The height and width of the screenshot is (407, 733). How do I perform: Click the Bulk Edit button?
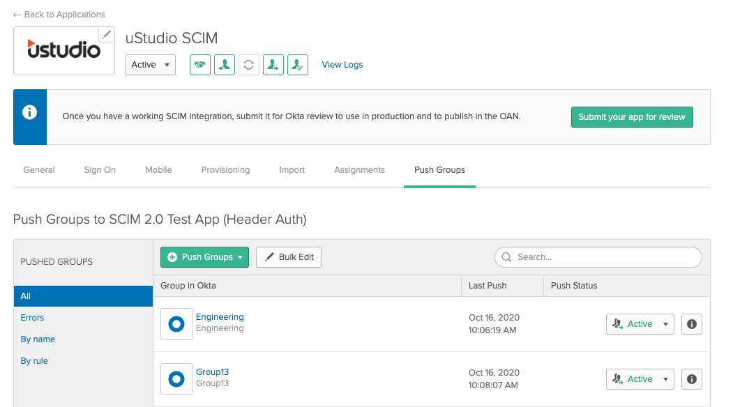(289, 257)
